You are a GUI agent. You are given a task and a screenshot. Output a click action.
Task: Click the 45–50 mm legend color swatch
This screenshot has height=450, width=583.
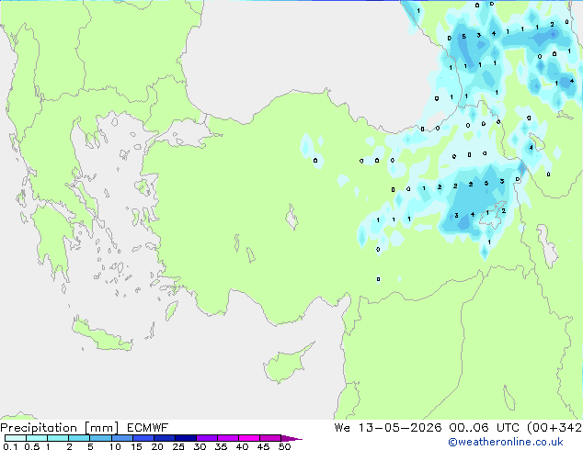pyautogui.click(x=270, y=438)
